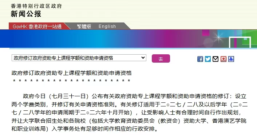257x135 pixels.
Task: Click the red download icon
Action: click(x=224, y=59)
